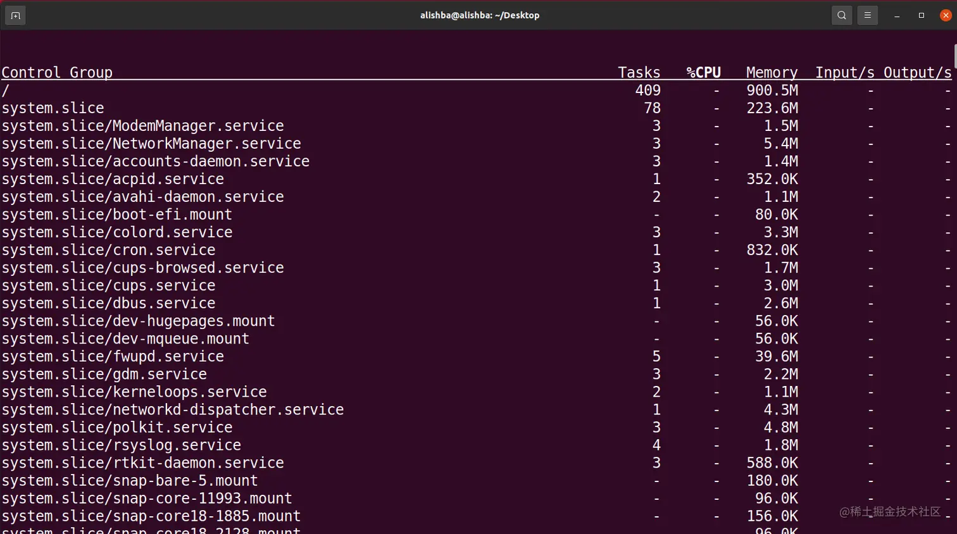Select system.slice/snap-bare-5.mount row
The width and height of the screenshot is (957, 534).
coord(476,480)
